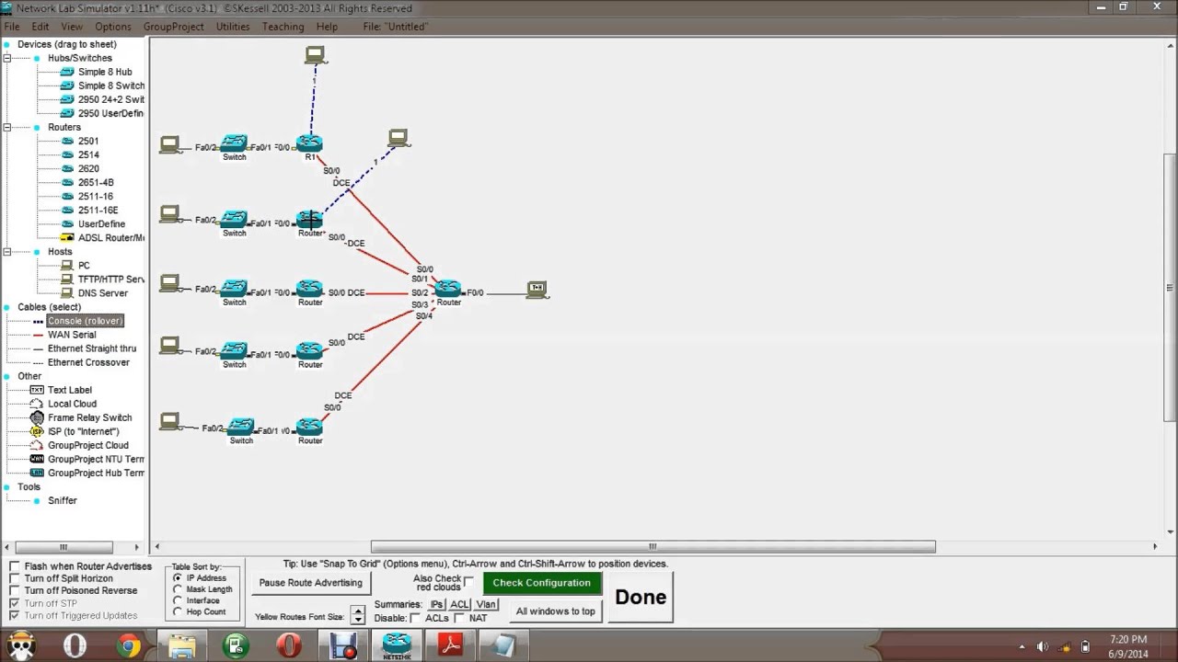Screen dimensions: 1178x662
Task: Open the File menu
Action: (12, 27)
